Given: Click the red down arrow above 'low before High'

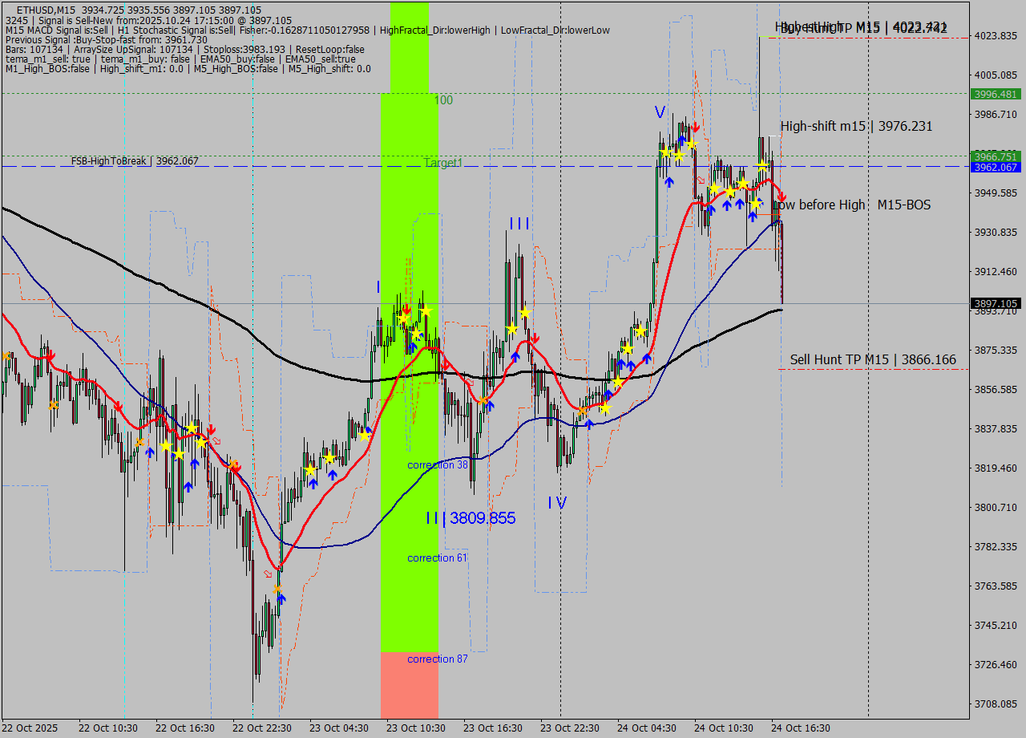Looking at the screenshot, I should click(783, 197).
